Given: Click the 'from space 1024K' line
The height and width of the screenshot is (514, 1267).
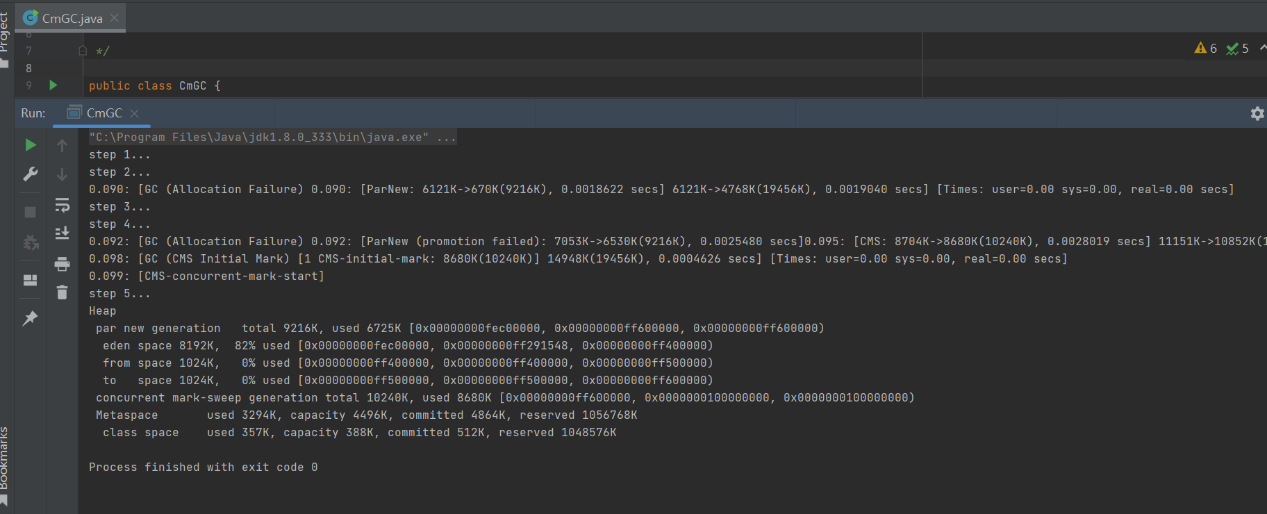Looking at the screenshot, I should 408,363.
